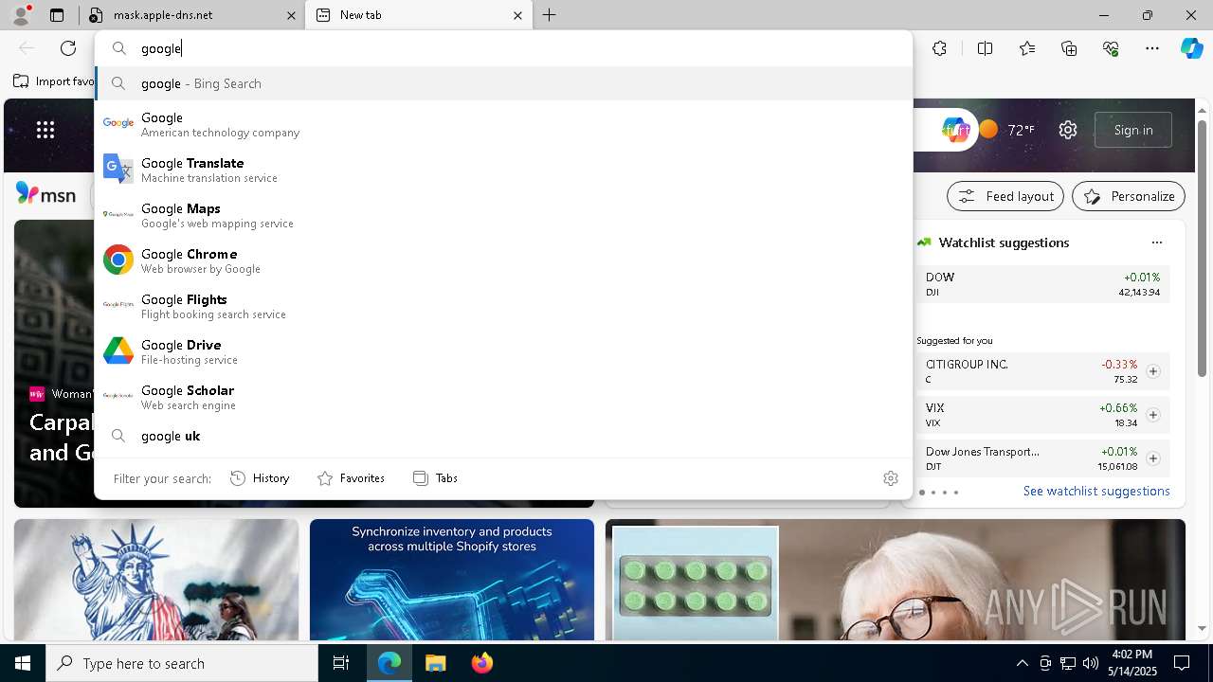Open search suggestion settings gear
Image resolution: width=1213 pixels, height=682 pixels.
point(890,478)
